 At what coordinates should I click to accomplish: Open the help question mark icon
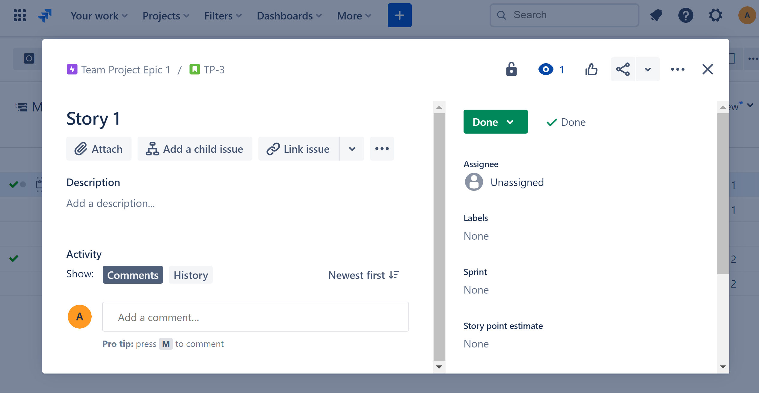point(686,15)
